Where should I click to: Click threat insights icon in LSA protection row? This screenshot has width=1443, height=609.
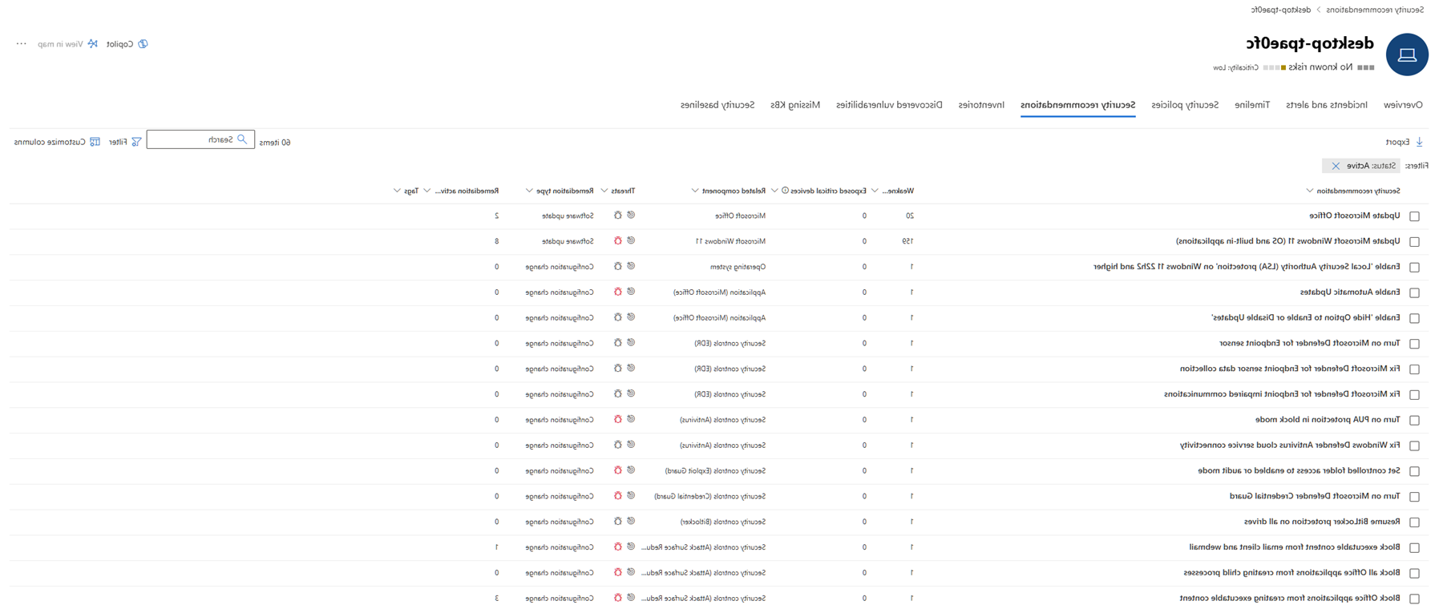point(631,267)
